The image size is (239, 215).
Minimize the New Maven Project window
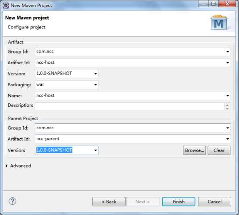click(203, 4)
